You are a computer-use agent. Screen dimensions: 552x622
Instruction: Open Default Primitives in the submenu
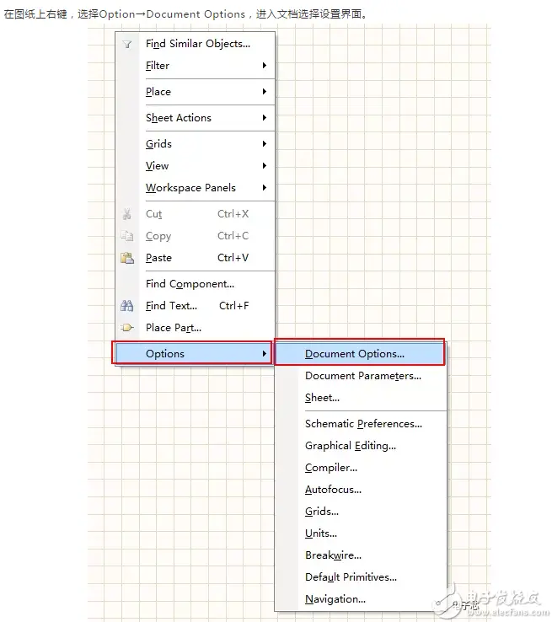coord(361,577)
